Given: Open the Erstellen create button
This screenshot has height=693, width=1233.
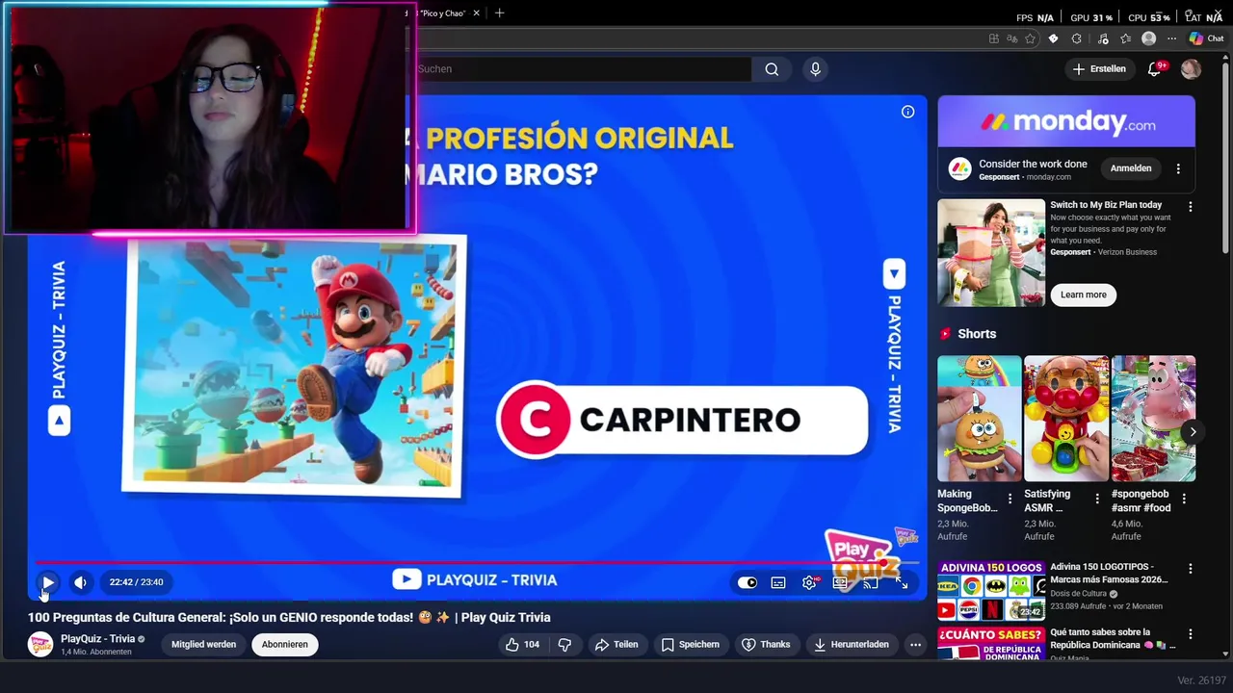Looking at the screenshot, I should (x=1098, y=69).
